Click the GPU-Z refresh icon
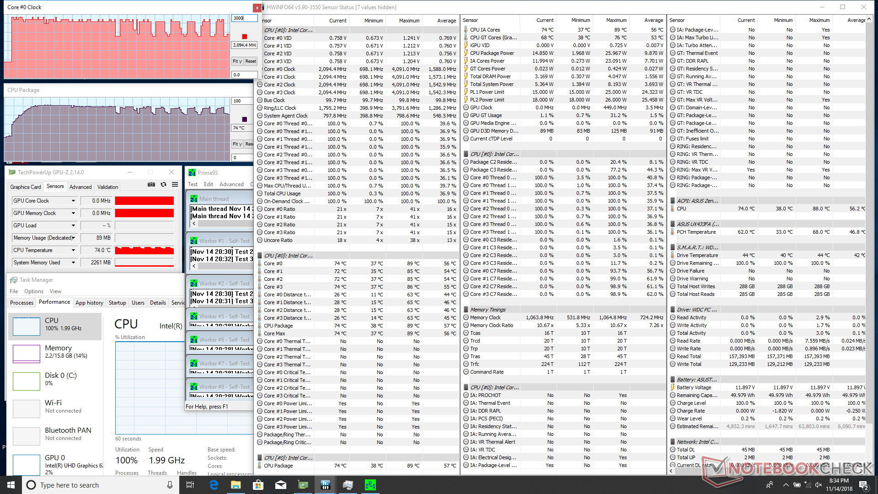This screenshot has width=878, height=494. pyautogui.click(x=163, y=185)
